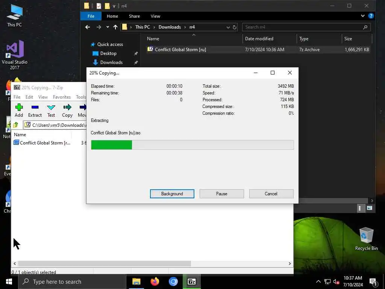This screenshot has width=385, height=289.
Task: Click the Add toolbar icon in 7-Zip
Action: pos(19,110)
